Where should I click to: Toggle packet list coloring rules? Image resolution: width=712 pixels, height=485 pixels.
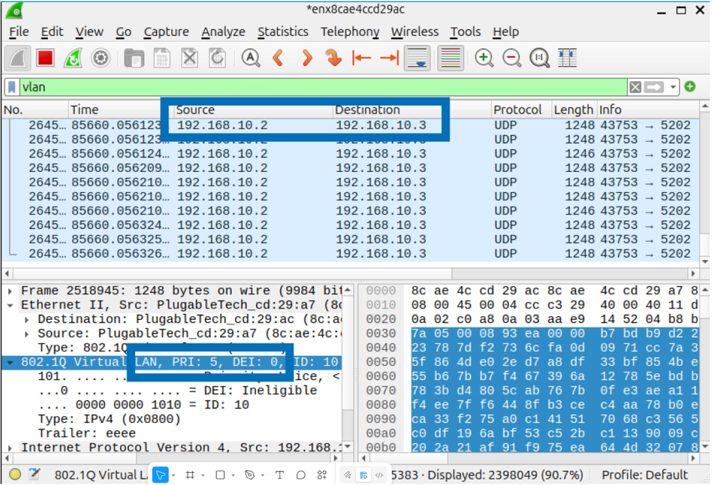450,58
